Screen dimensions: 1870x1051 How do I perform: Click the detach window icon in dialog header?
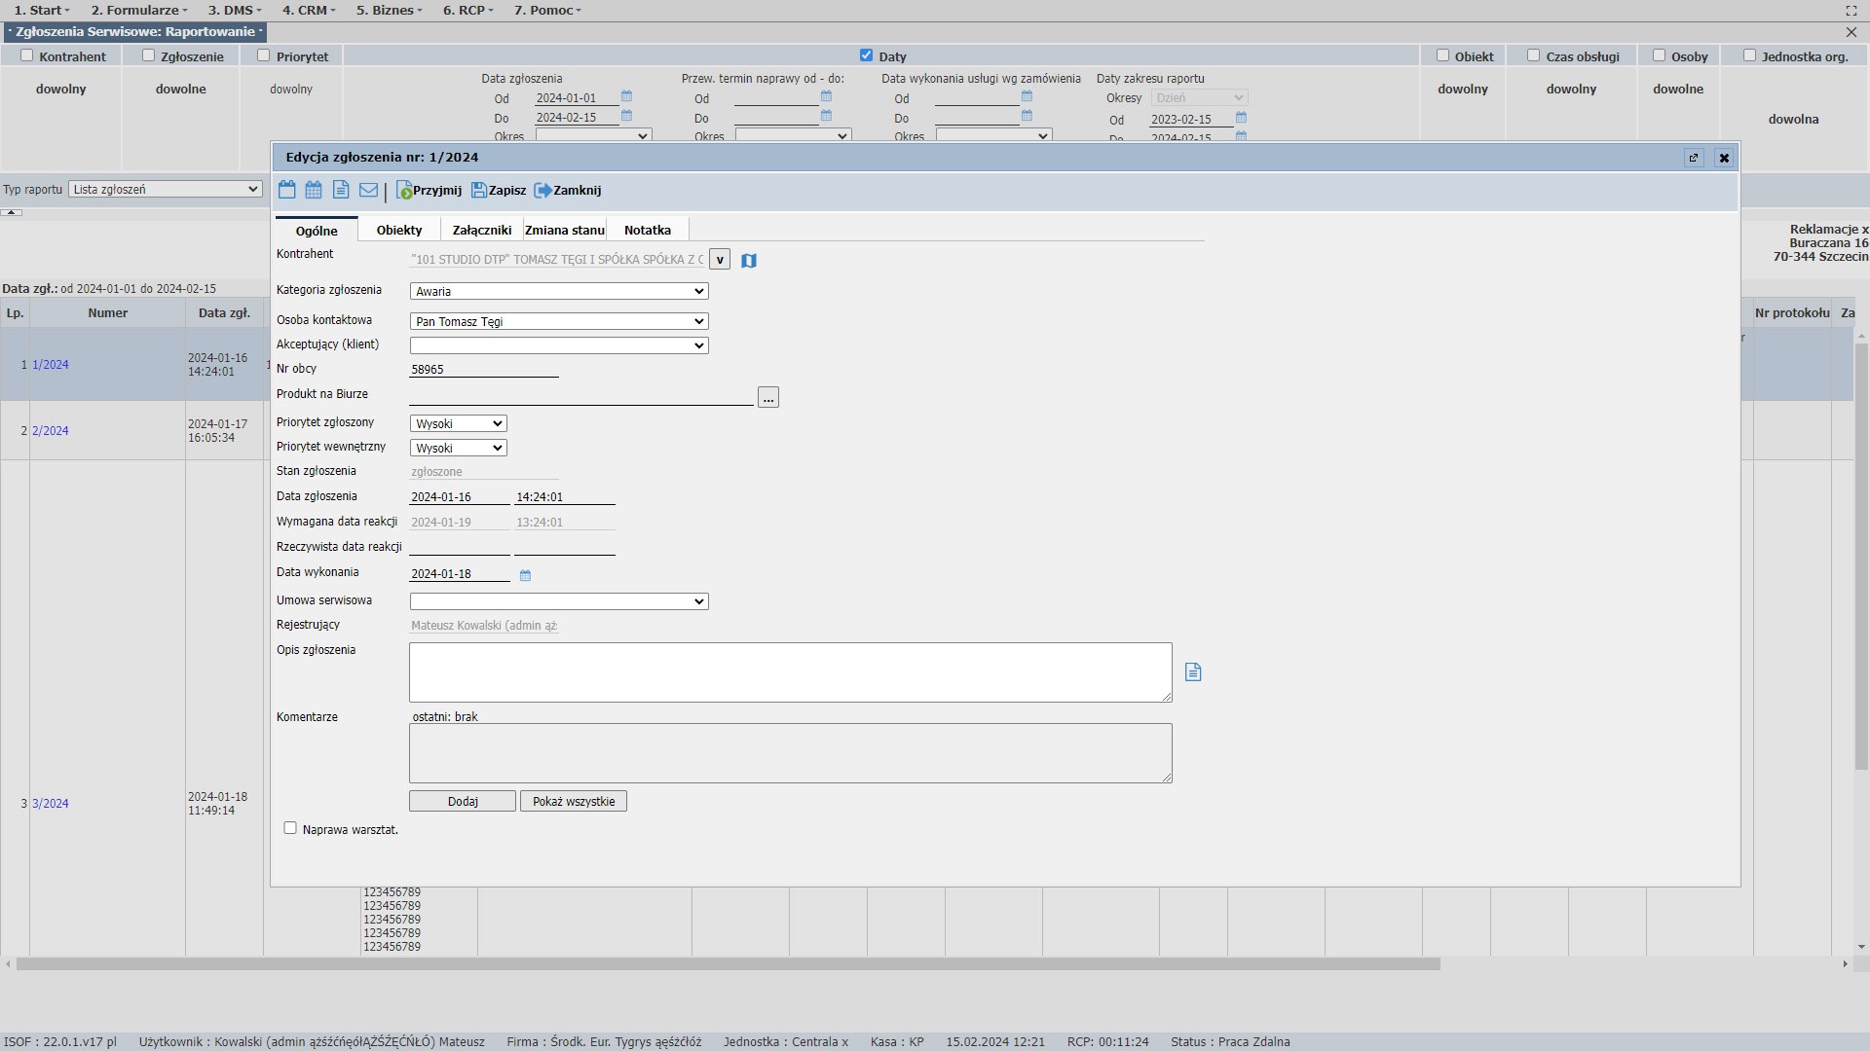1694,158
